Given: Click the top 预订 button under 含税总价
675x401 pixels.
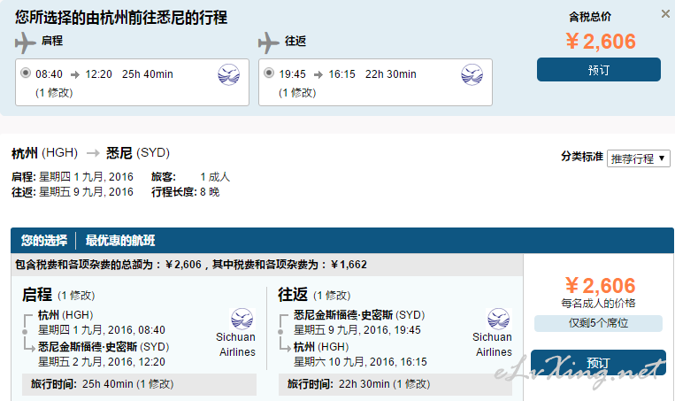Looking at the screenshot, I should [598, 69].
